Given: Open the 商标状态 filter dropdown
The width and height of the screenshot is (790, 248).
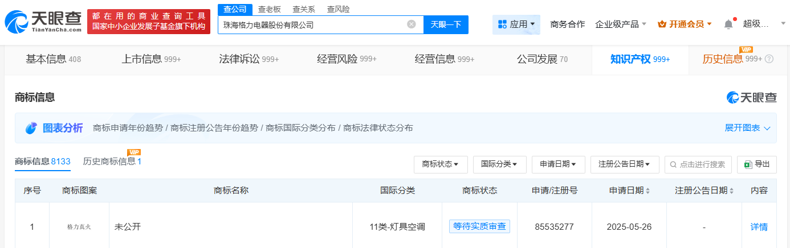Looking at the screenshot, I should click(441, 164).
